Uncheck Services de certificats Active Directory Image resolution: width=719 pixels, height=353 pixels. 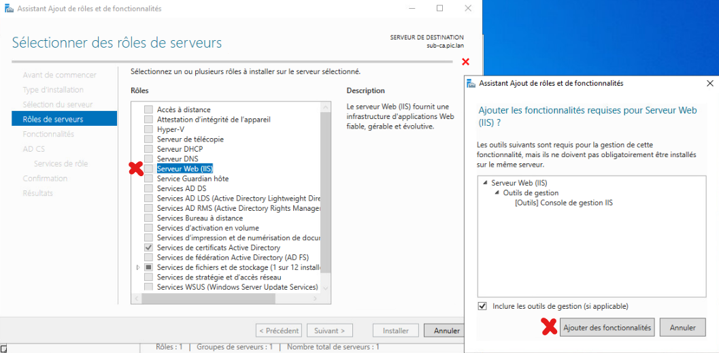point(148,248)
